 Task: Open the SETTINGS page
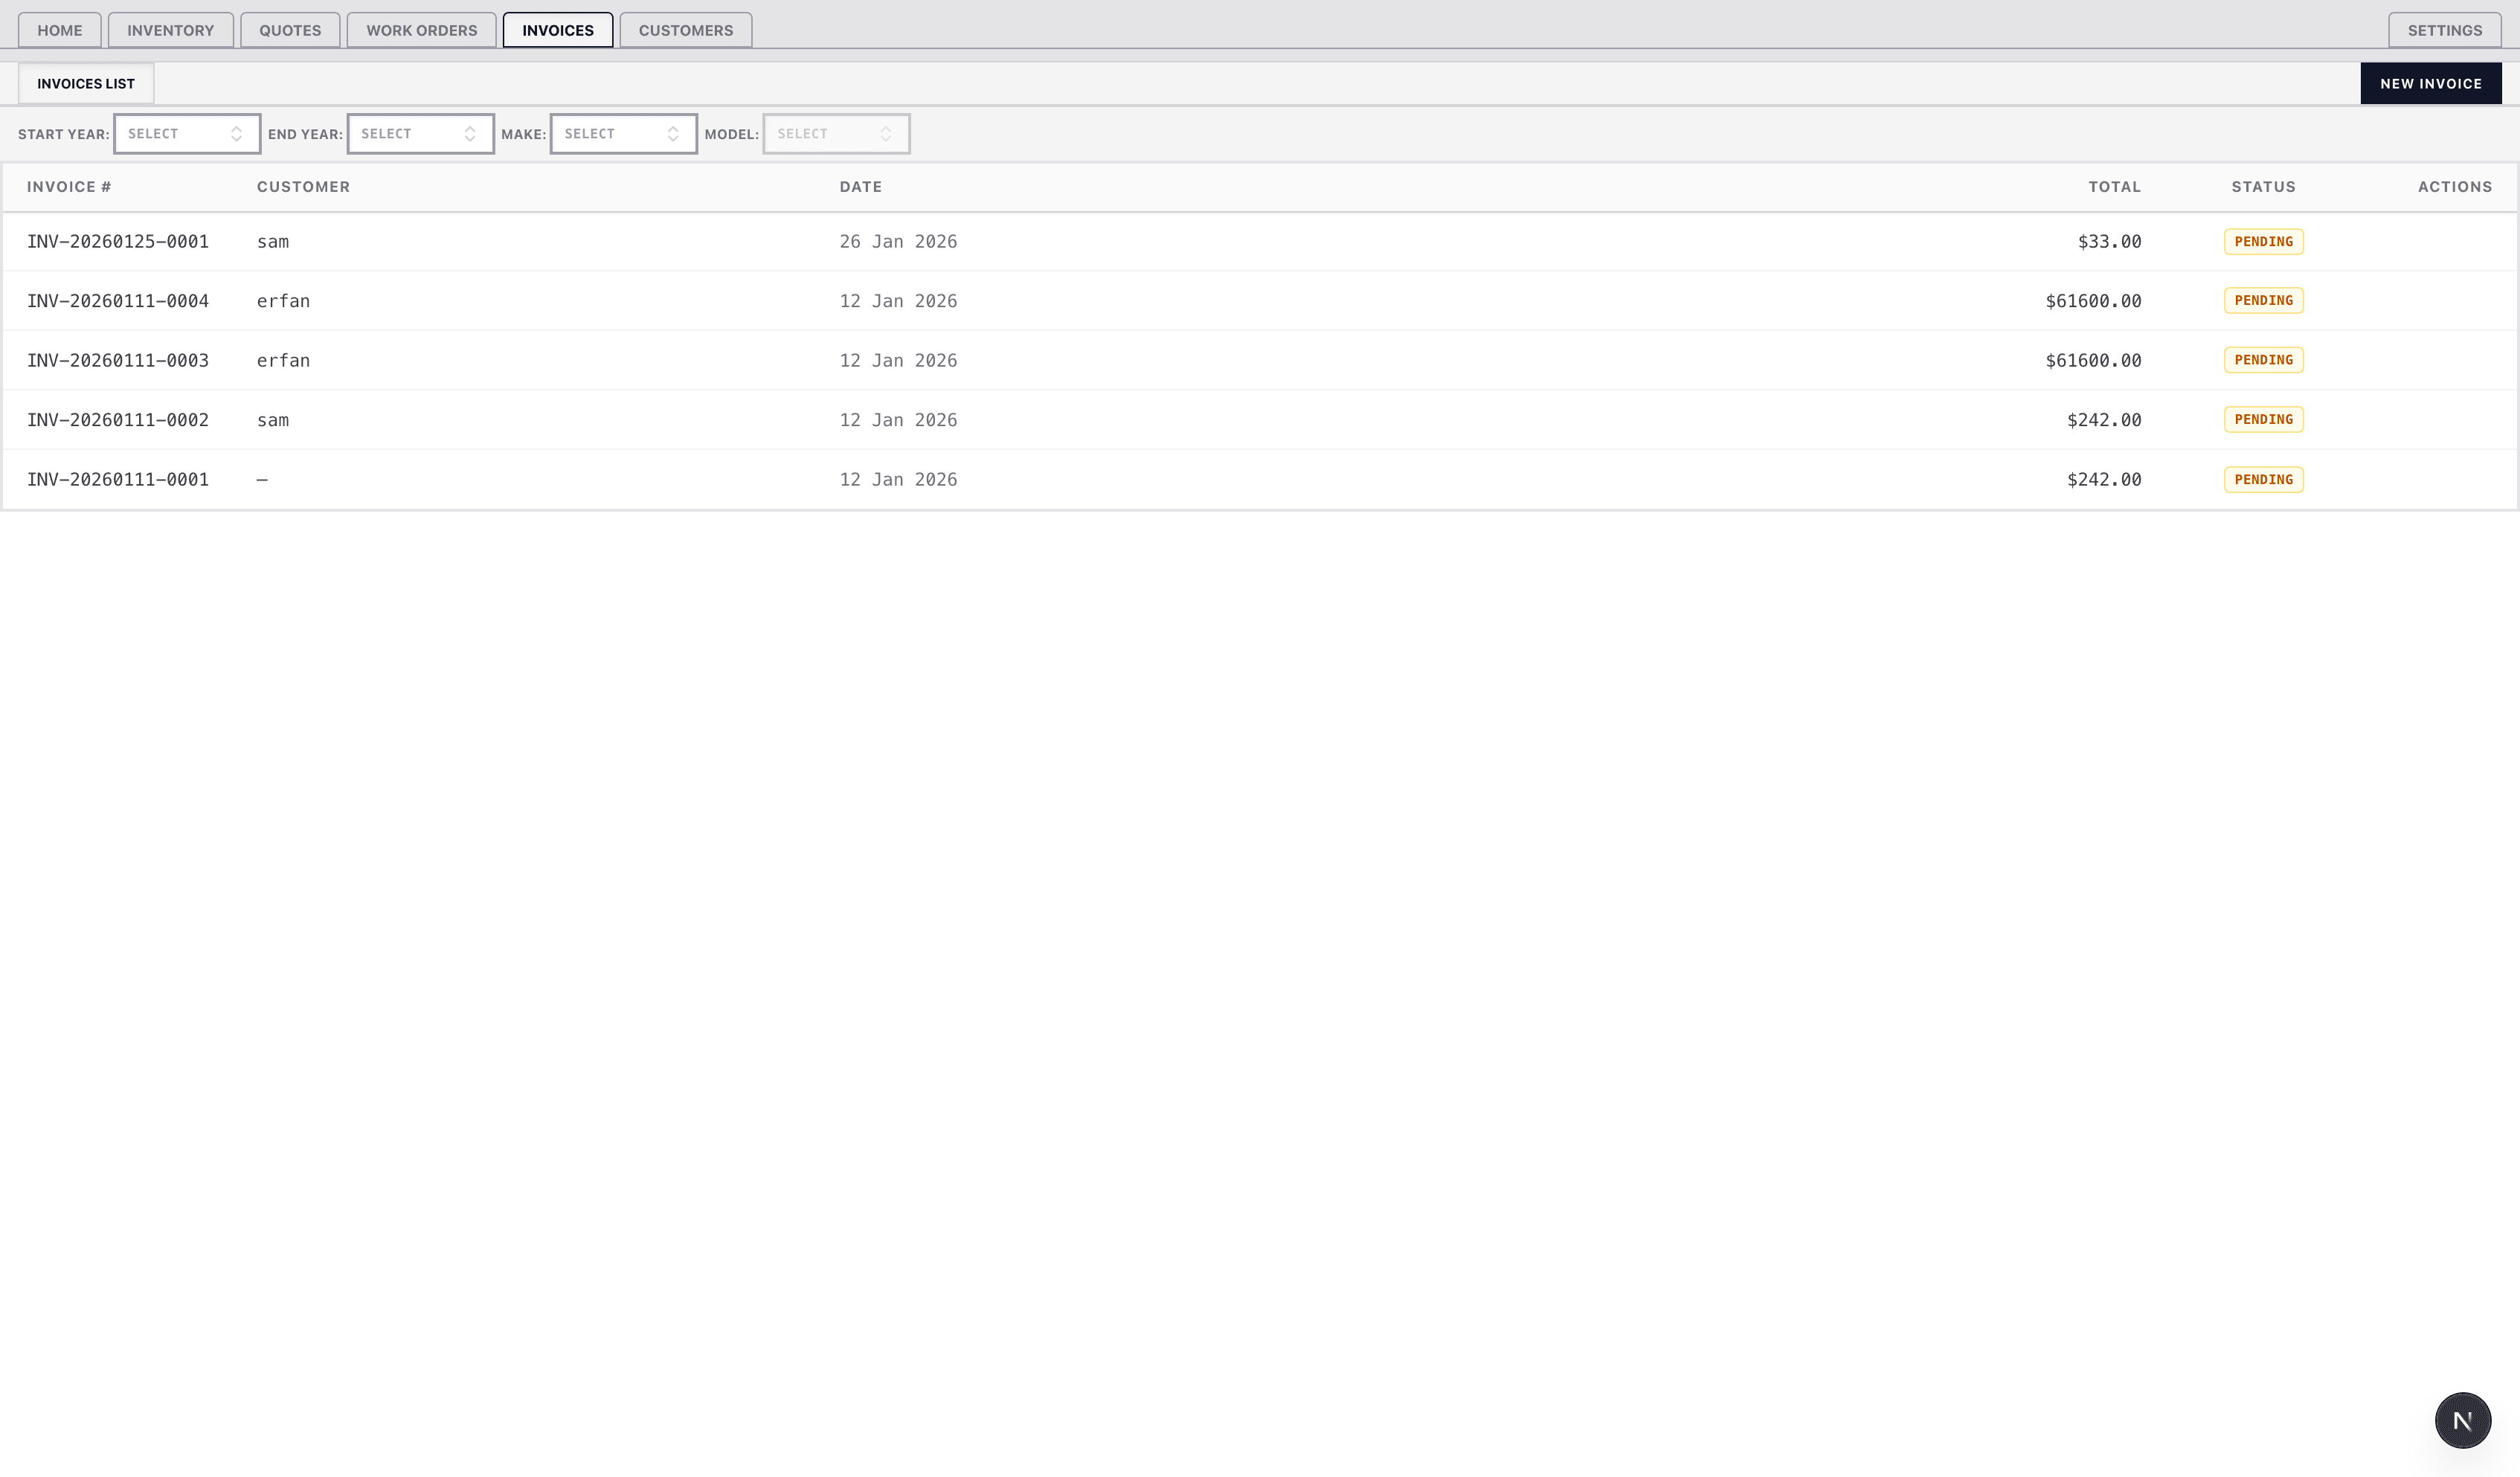[2443, 30]
